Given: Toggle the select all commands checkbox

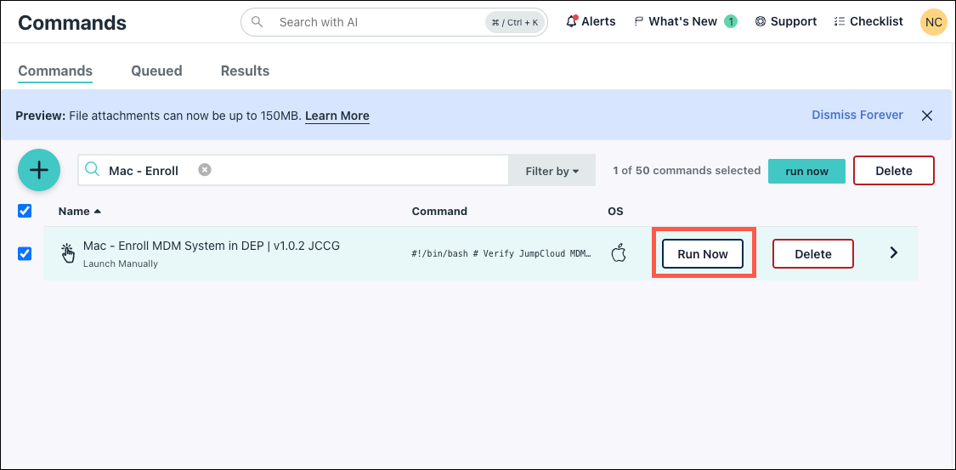Looking at the screenshot, I should pyautogui.click(x=25, y=211).
